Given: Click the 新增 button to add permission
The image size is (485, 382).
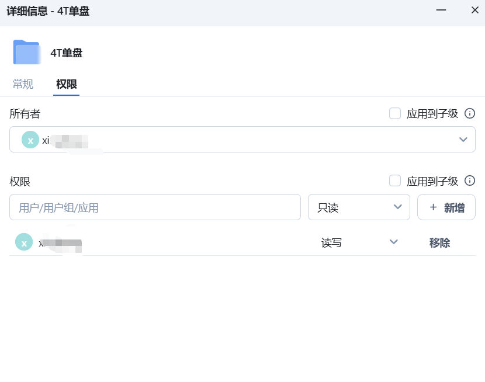Looking at the screenshot, I should pos(446,207).
